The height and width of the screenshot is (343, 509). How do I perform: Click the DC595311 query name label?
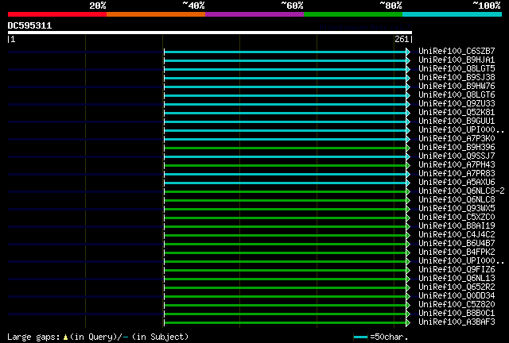point(29,25)
